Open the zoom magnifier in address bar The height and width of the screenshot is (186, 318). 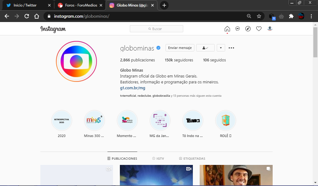249,16
